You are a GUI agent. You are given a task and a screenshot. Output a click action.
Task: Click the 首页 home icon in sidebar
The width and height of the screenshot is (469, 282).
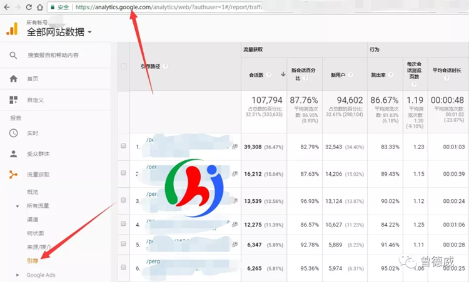(14, 79)
